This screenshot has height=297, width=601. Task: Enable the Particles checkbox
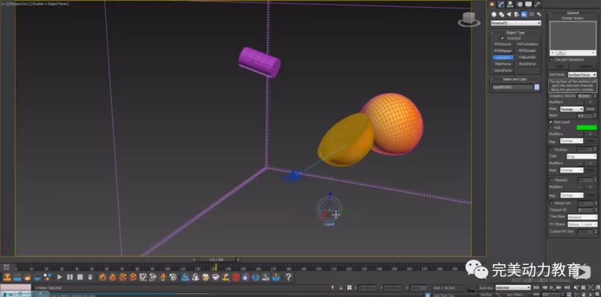click(x=551, y=149)
